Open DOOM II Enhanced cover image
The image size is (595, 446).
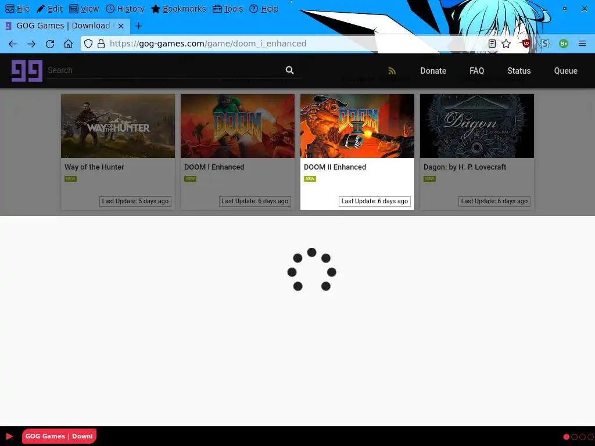click(x=357, y=126)
